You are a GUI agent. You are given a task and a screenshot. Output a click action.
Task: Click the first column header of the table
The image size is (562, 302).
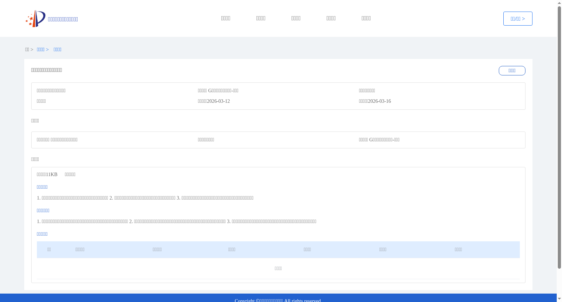tap(49, 249)
